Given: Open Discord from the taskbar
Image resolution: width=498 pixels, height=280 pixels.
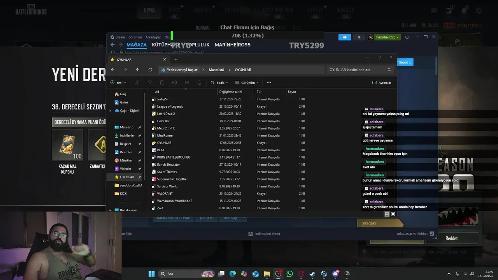Looking at the screenshot, I should click(x=335, y=274).
